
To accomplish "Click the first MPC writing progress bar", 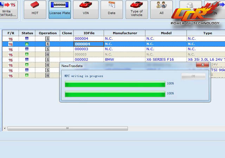I will (115, 84).
